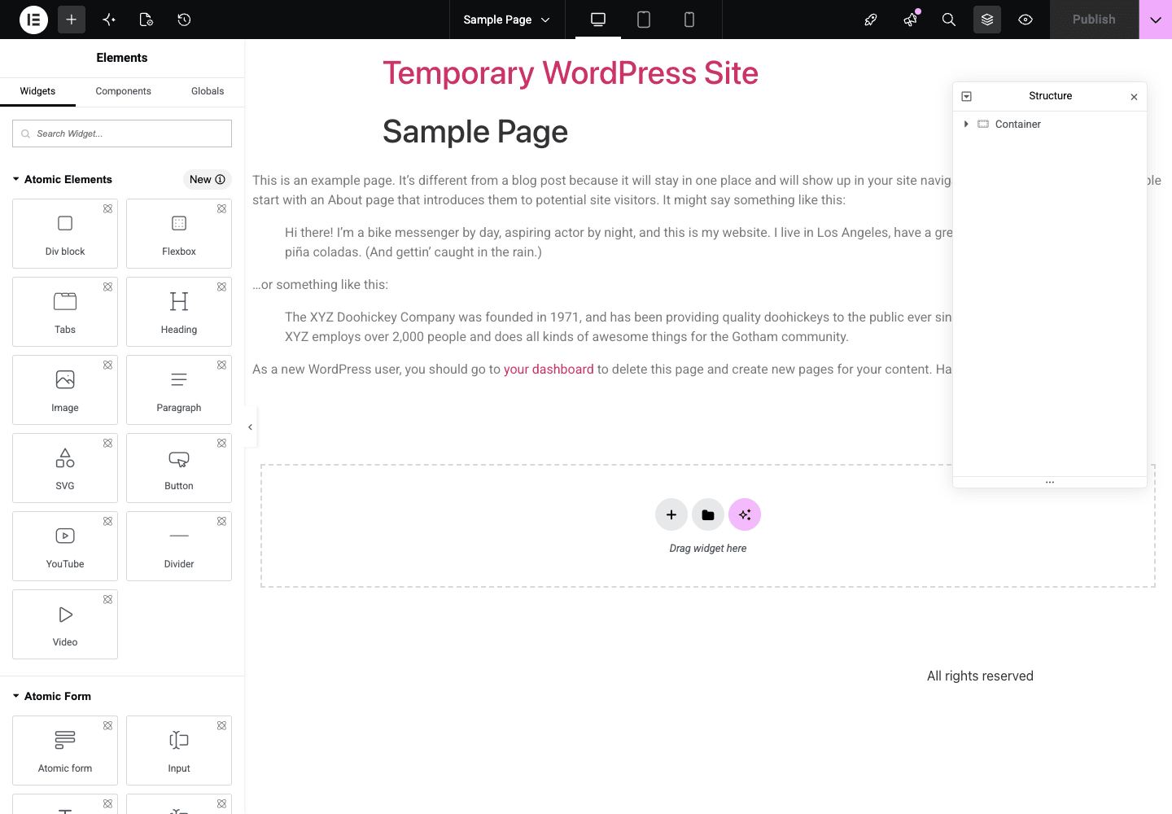The width and height of the screenshot is (1172, 814).
Task: Click the 'All rights reserved' footer text
Action: pyautogui.click(x=980, y=676)
